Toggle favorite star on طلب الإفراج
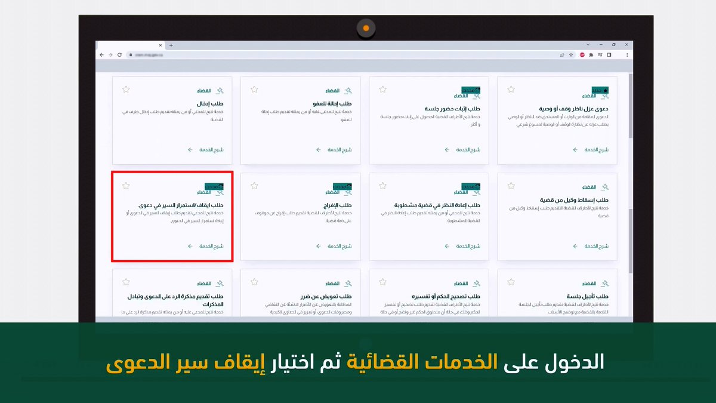The width and height of the screenshot is (716, 403). coord(254,186)
